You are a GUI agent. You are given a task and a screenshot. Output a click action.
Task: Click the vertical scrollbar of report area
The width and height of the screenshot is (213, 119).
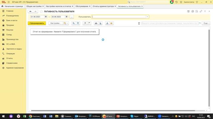tap(209, 68)
